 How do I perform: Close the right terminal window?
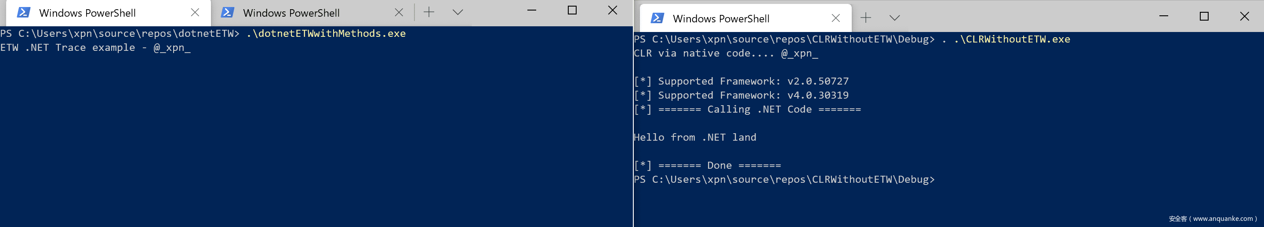click(x=1244, y=16)
